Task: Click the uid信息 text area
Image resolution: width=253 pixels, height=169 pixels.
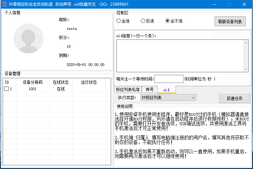Action: [x=180, y=55]
